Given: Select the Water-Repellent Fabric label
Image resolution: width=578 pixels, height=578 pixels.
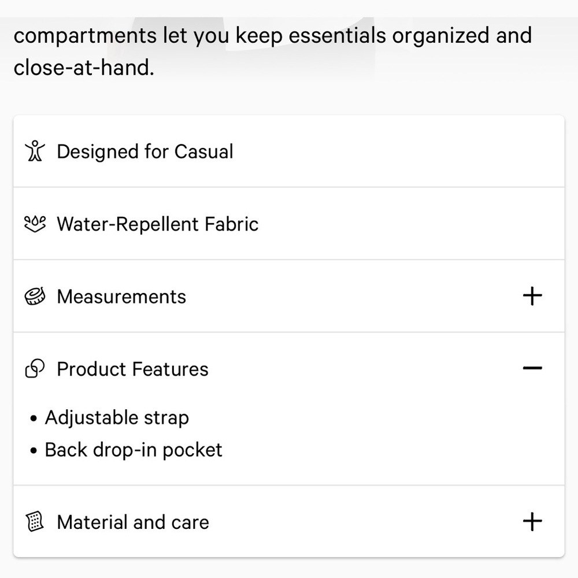Looking at the screenshot, I should point(157,224).
